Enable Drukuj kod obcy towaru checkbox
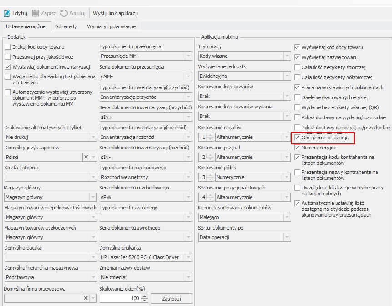Viewport: 392px width, 306px height. (8, 47)
